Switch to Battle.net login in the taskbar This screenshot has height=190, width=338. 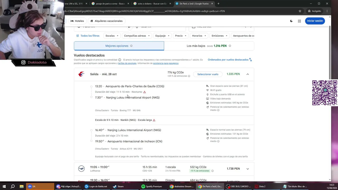pyautogui.click(x=96, y=186)
